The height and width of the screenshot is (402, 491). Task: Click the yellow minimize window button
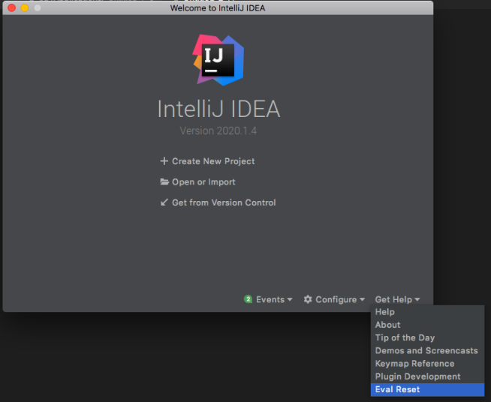click(25, 7)
